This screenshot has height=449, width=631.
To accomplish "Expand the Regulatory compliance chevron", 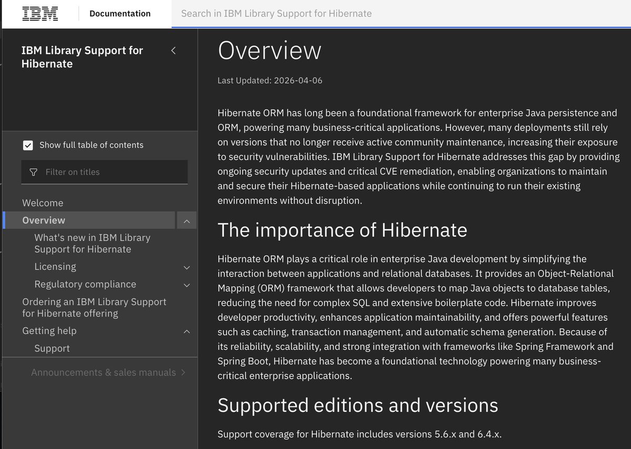I will pos(187,285).
